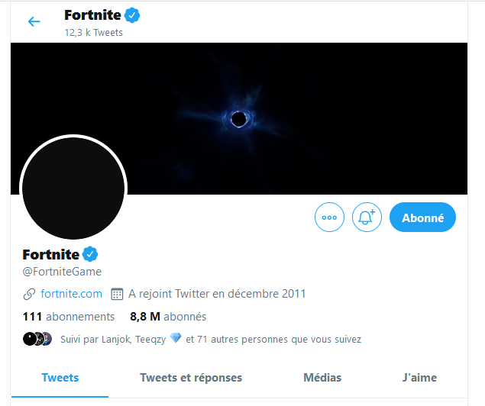Click the calendar join date icon
Screen dimensions: 485x406
tap(117, 294)
